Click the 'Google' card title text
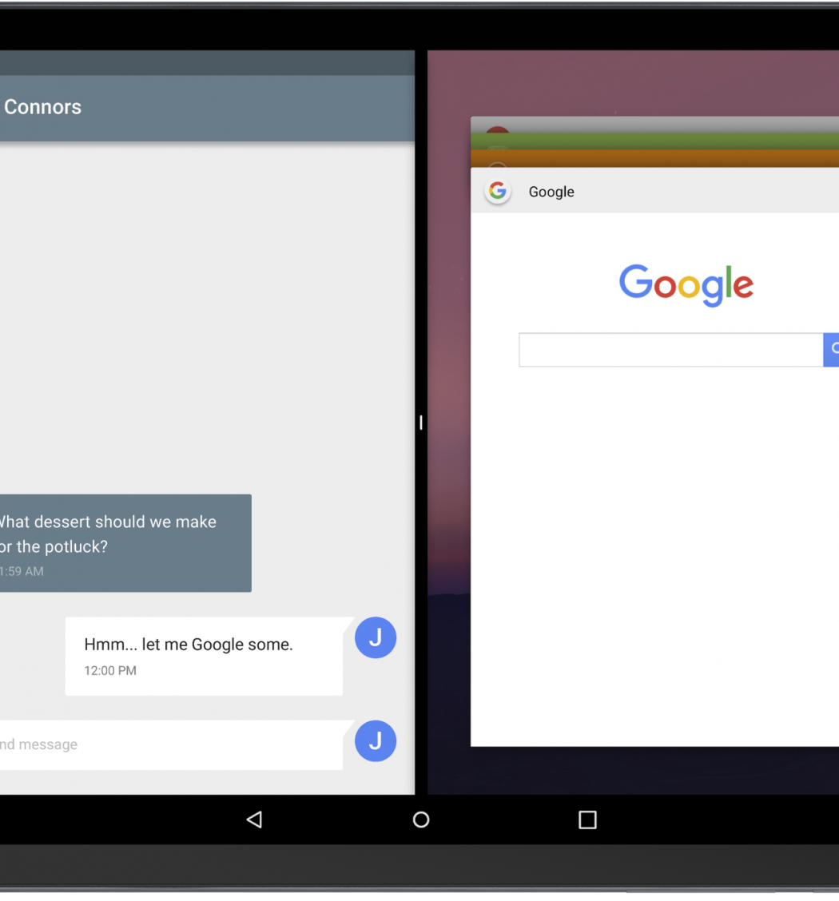Screen dimensions: 839x901 pos(551,192)
